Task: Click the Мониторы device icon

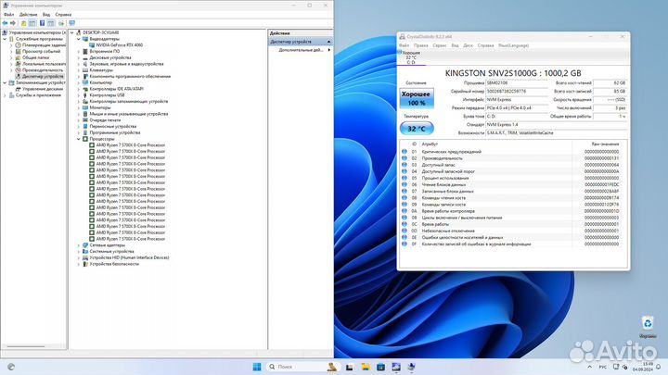Action: coord(85,107)
